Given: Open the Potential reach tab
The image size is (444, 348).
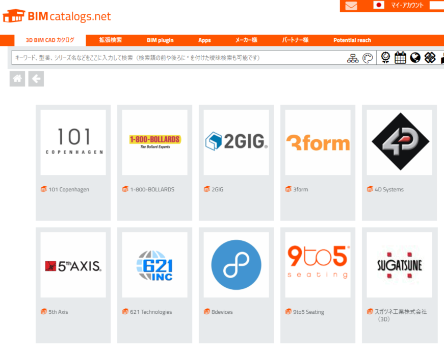Looking at the screenshot, I should 352,40.
